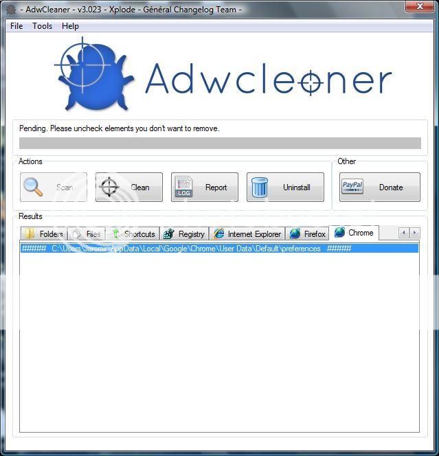Click the app icon in title bar
This screenshot has width=439, height=456.
11,9
